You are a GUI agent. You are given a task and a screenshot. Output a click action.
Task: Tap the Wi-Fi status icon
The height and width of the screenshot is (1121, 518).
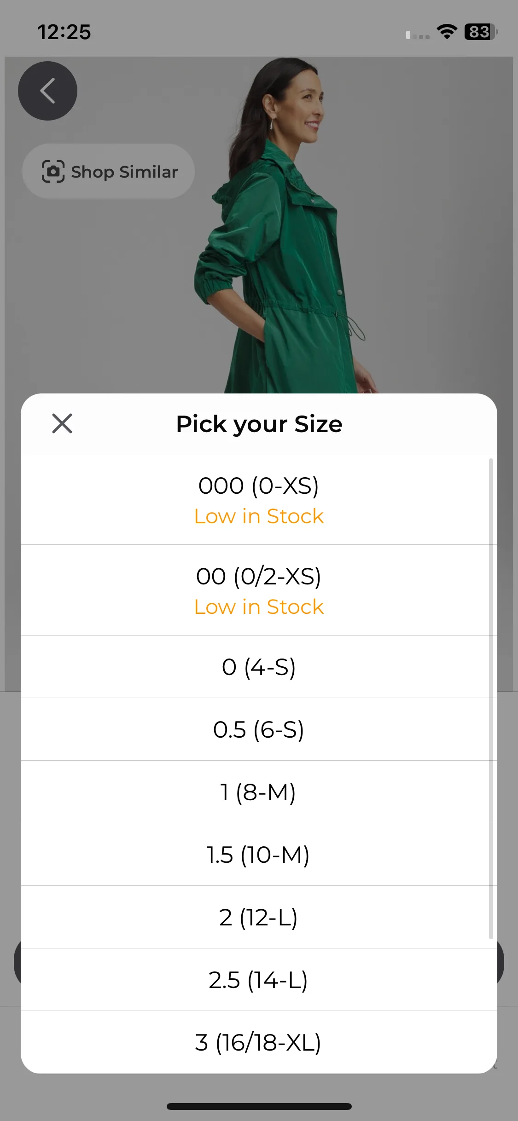point(447,32)
